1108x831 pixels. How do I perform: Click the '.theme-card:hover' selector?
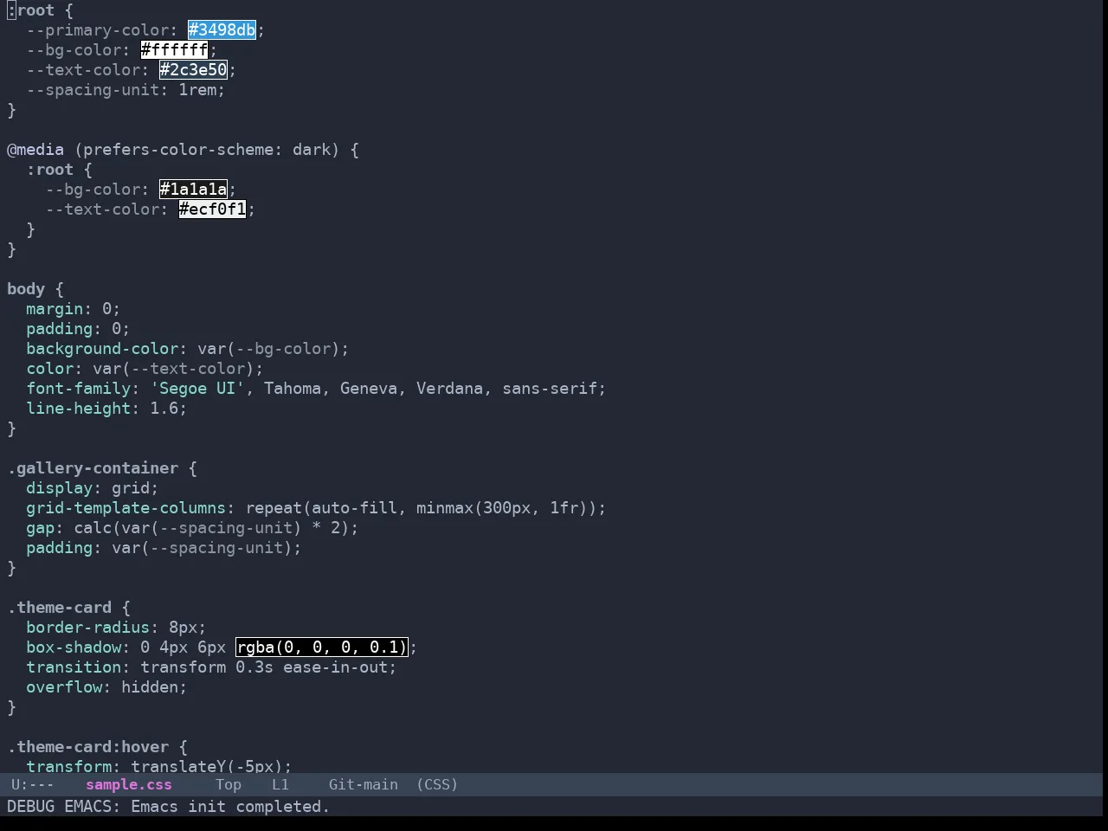(87, 747)
